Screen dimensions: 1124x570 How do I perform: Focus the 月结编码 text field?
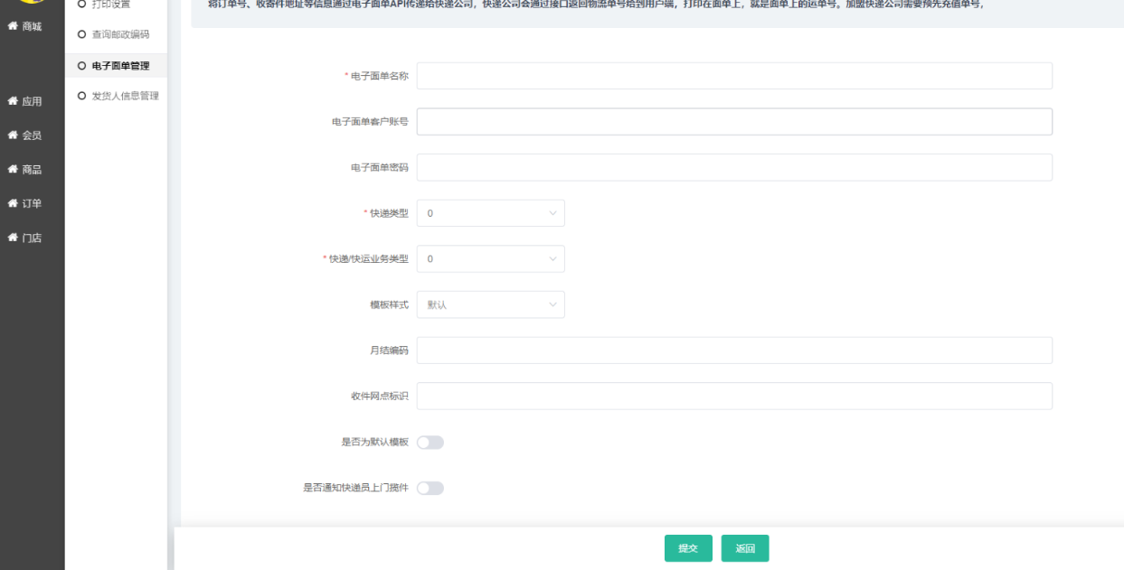coord(733,350)
